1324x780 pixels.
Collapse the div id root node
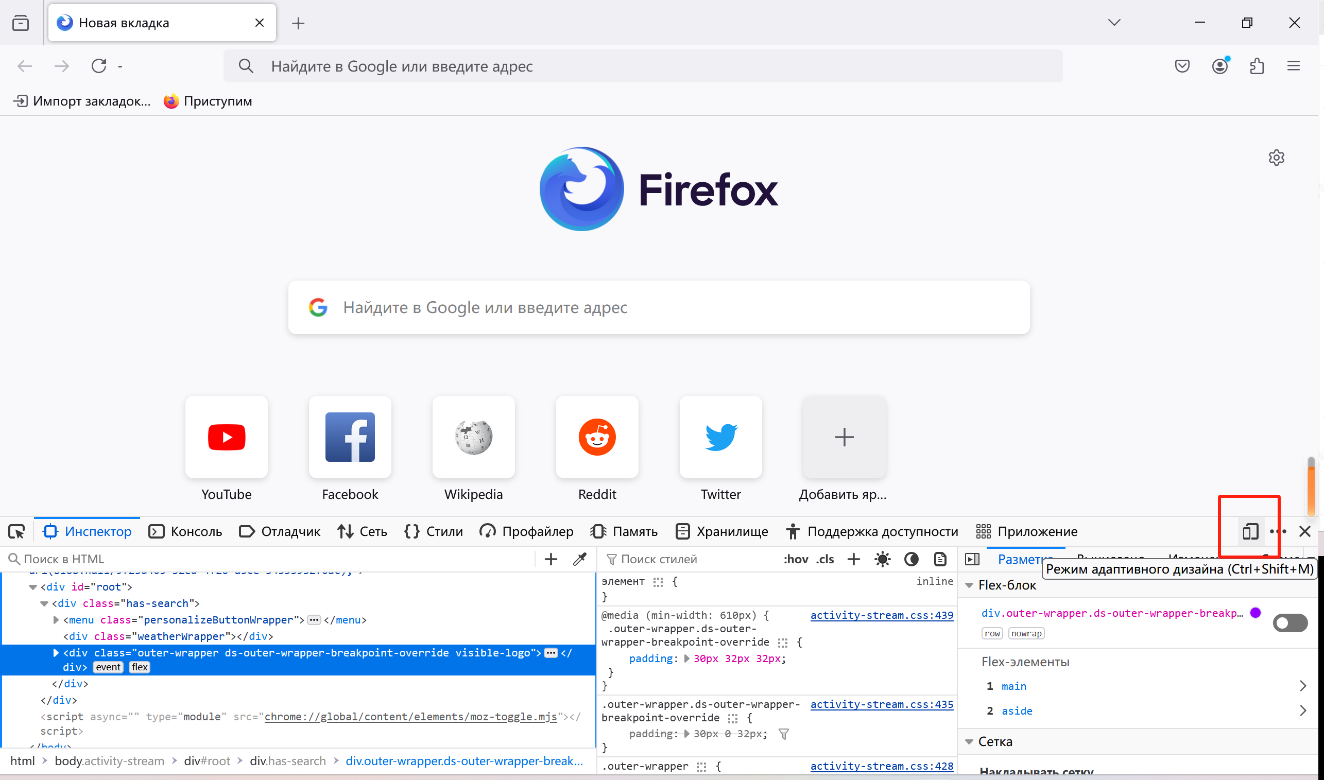32,587
